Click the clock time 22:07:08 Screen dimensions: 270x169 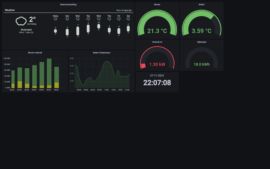coord(157,82)
